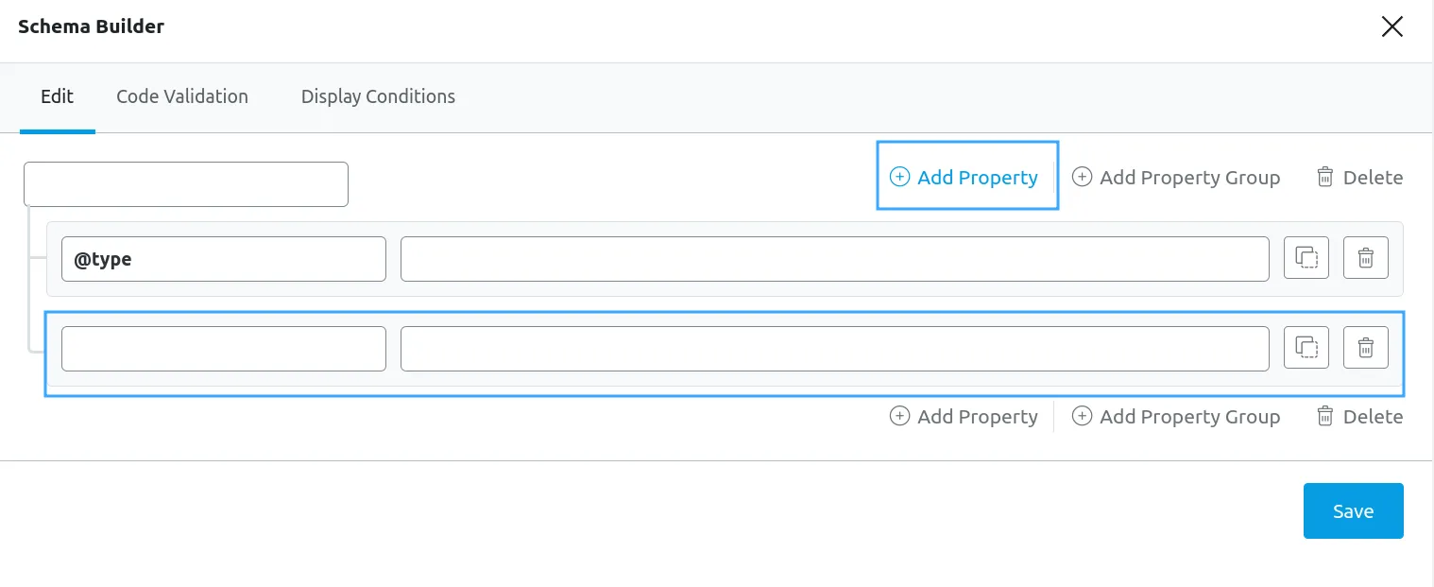
Task: Click the value field next to @type
Action: [835, 258]
